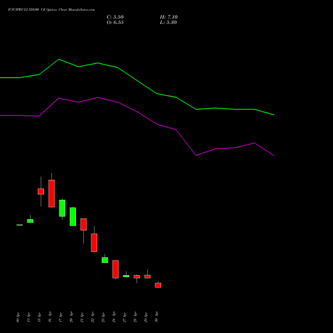
Task: Click the chart title text at top left
Action: point(51,10)
